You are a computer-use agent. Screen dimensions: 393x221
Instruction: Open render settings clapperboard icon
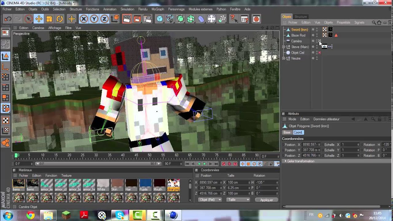click(147, 19)
